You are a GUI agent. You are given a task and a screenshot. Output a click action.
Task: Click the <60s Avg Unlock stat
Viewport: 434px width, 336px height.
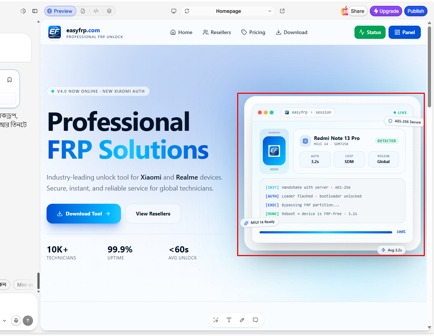[x=183, y=253]
